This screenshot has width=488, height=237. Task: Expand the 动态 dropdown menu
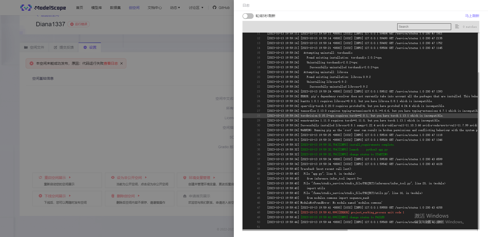[x=175, y=8]
